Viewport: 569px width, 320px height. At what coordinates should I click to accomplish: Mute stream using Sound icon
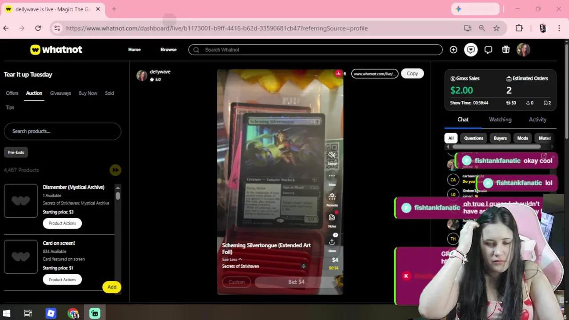coord(332,155)
